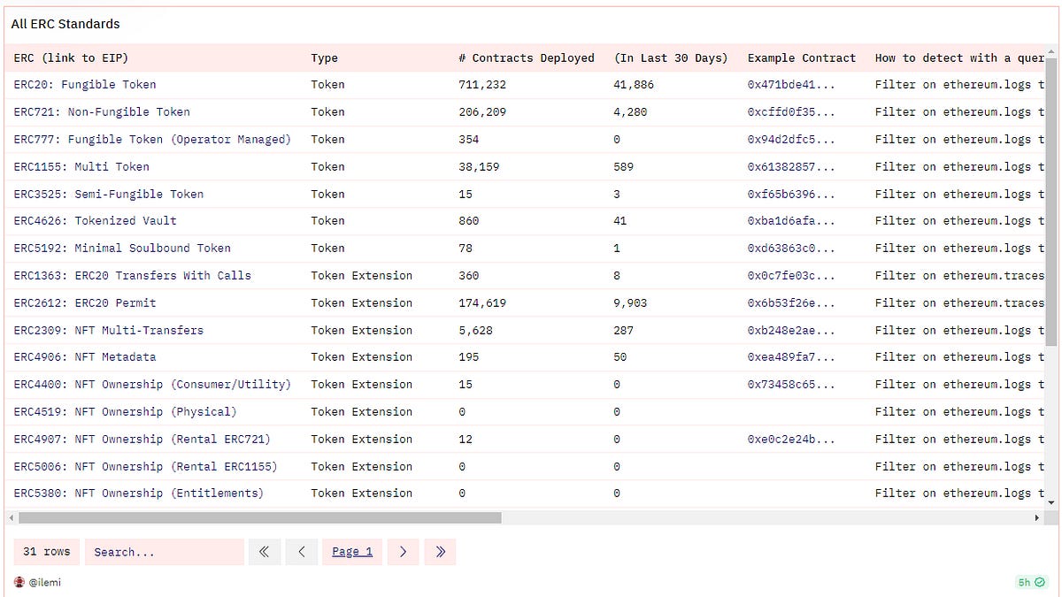Sort by Example Contract column header
Image resolution: width=1062 pixels, height=597 pixels.
click(802, 58)
